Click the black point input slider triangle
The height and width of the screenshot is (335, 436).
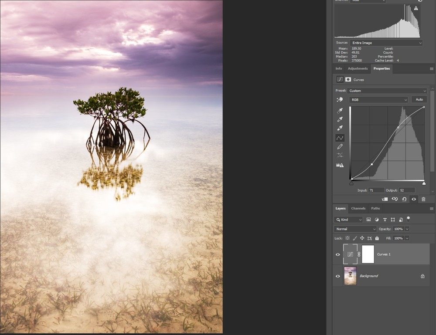(x=351, y=183)
